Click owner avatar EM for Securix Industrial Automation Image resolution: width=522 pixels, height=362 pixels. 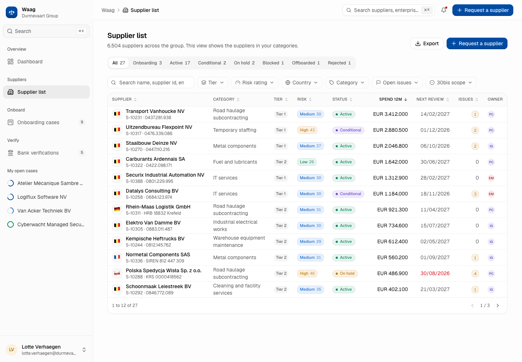click(x=491, y=178)
